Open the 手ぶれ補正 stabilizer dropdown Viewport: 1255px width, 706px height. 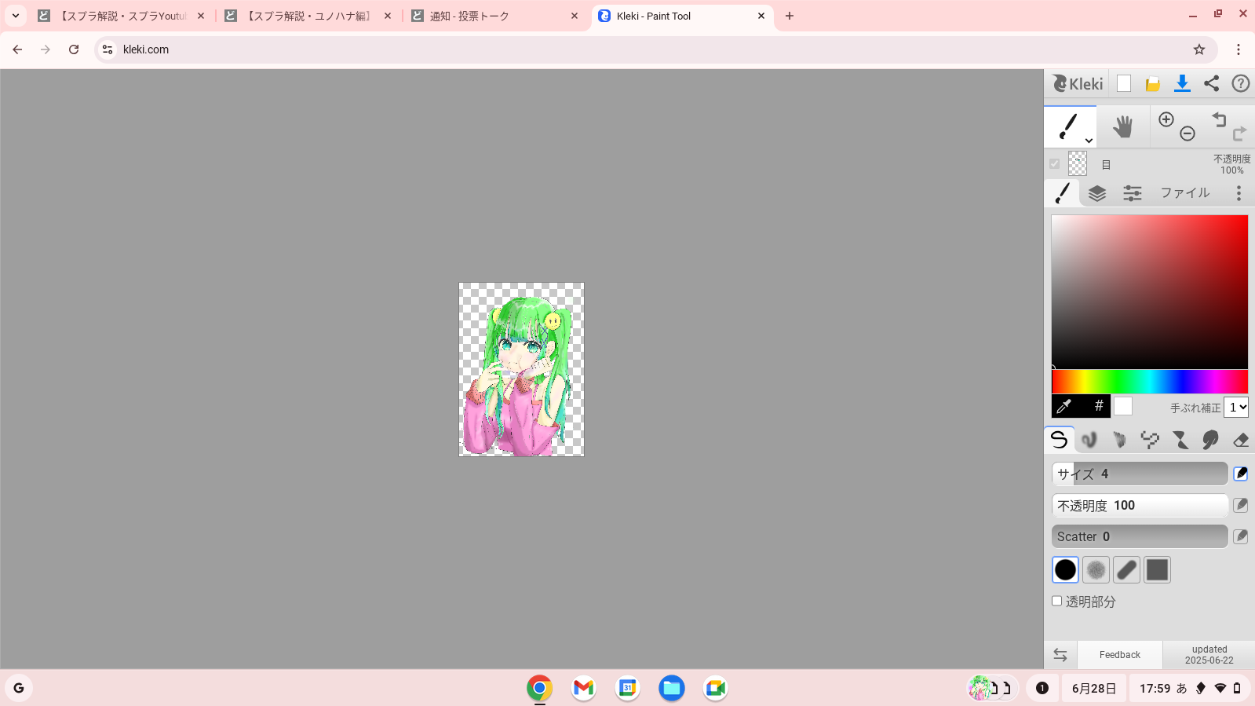point(1236,407)
